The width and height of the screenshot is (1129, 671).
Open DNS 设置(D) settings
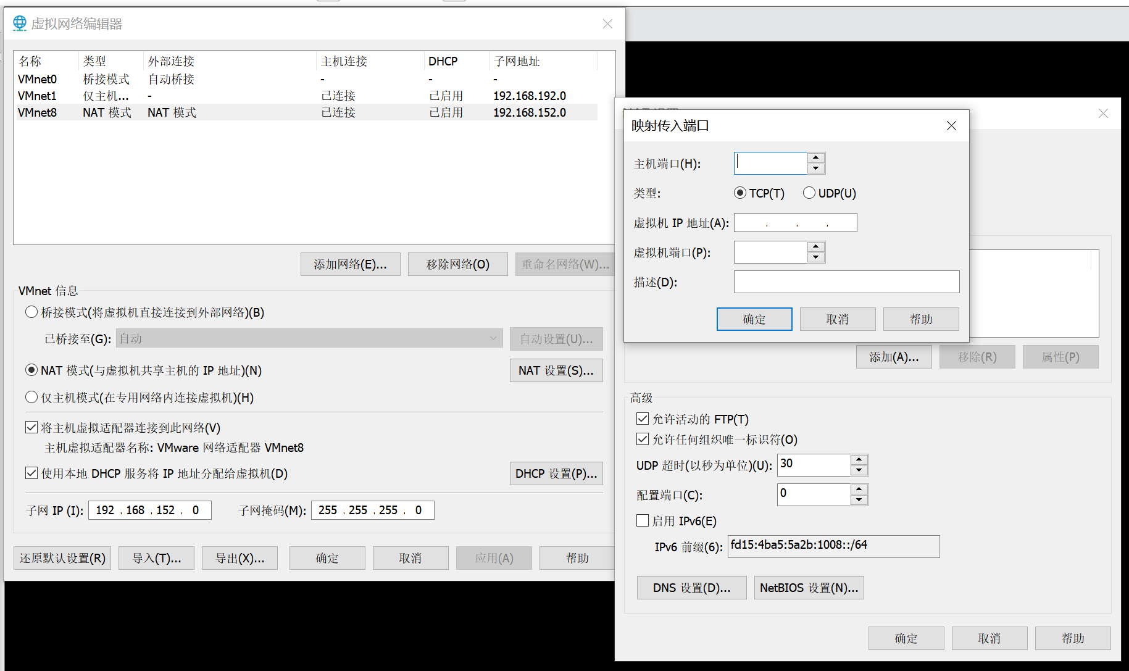pos(691,587)
